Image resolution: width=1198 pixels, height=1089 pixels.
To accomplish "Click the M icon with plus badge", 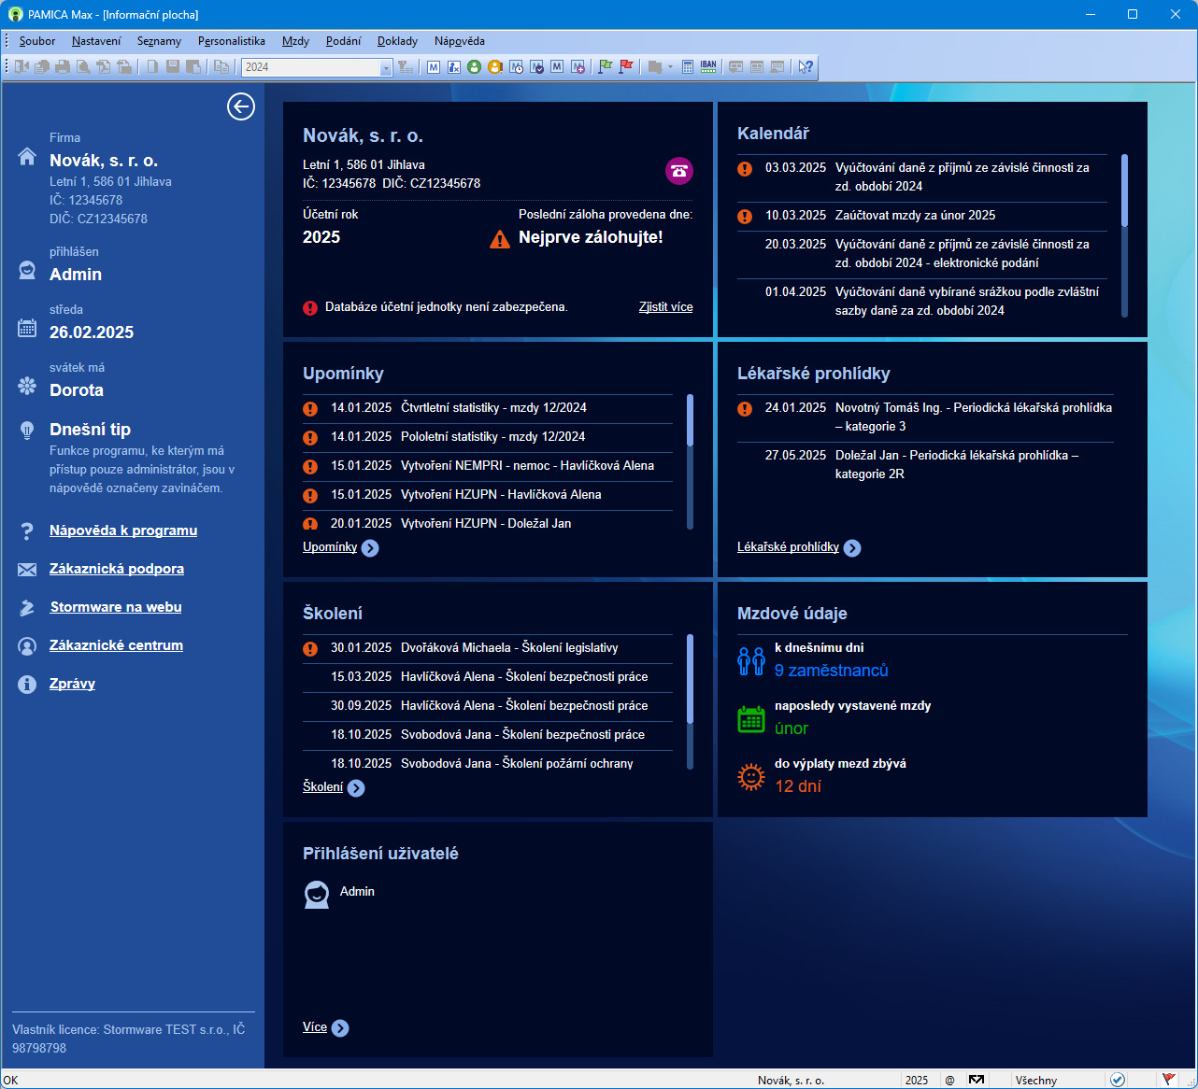I will point(578,67).
